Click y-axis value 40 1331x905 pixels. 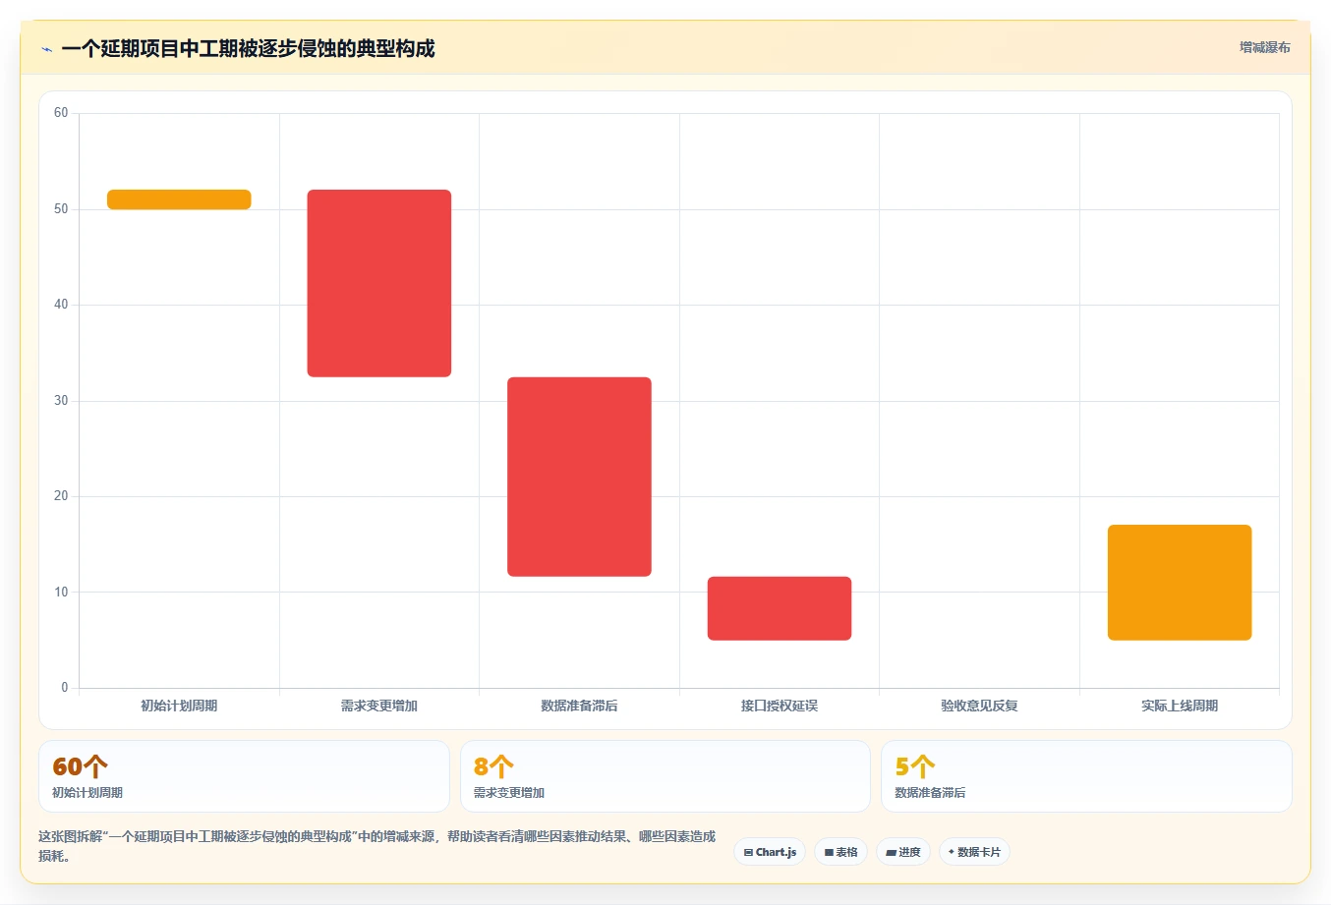pos(61,305)
